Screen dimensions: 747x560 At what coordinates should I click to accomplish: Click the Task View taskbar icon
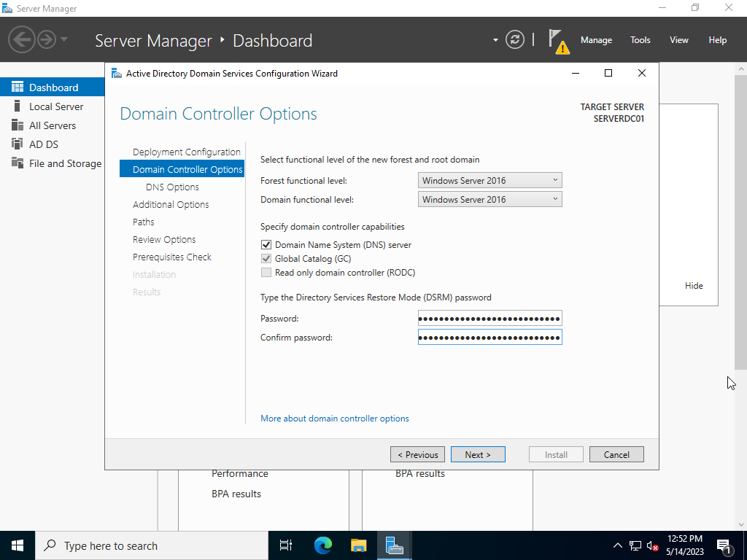(286, 545)
